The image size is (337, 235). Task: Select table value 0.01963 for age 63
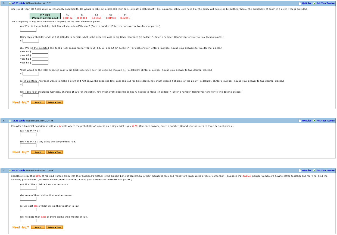point(111,18)
